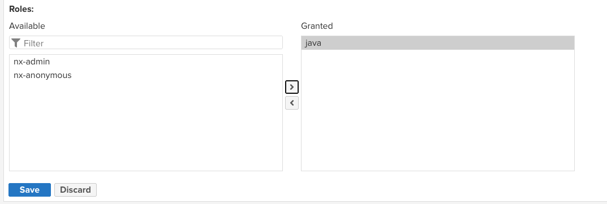Image resolution: width=607 pixels, height=204 pixels.
Task: Click the left-arrow remove role button
Action: pos(292,103)
